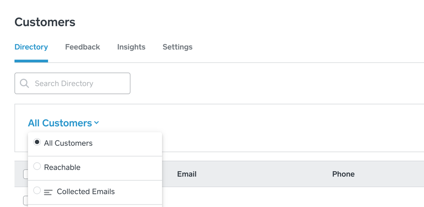This screenshot has height=207, width=424.
Task: Select the Reachable radio button
Action: (x=37, y=167)
